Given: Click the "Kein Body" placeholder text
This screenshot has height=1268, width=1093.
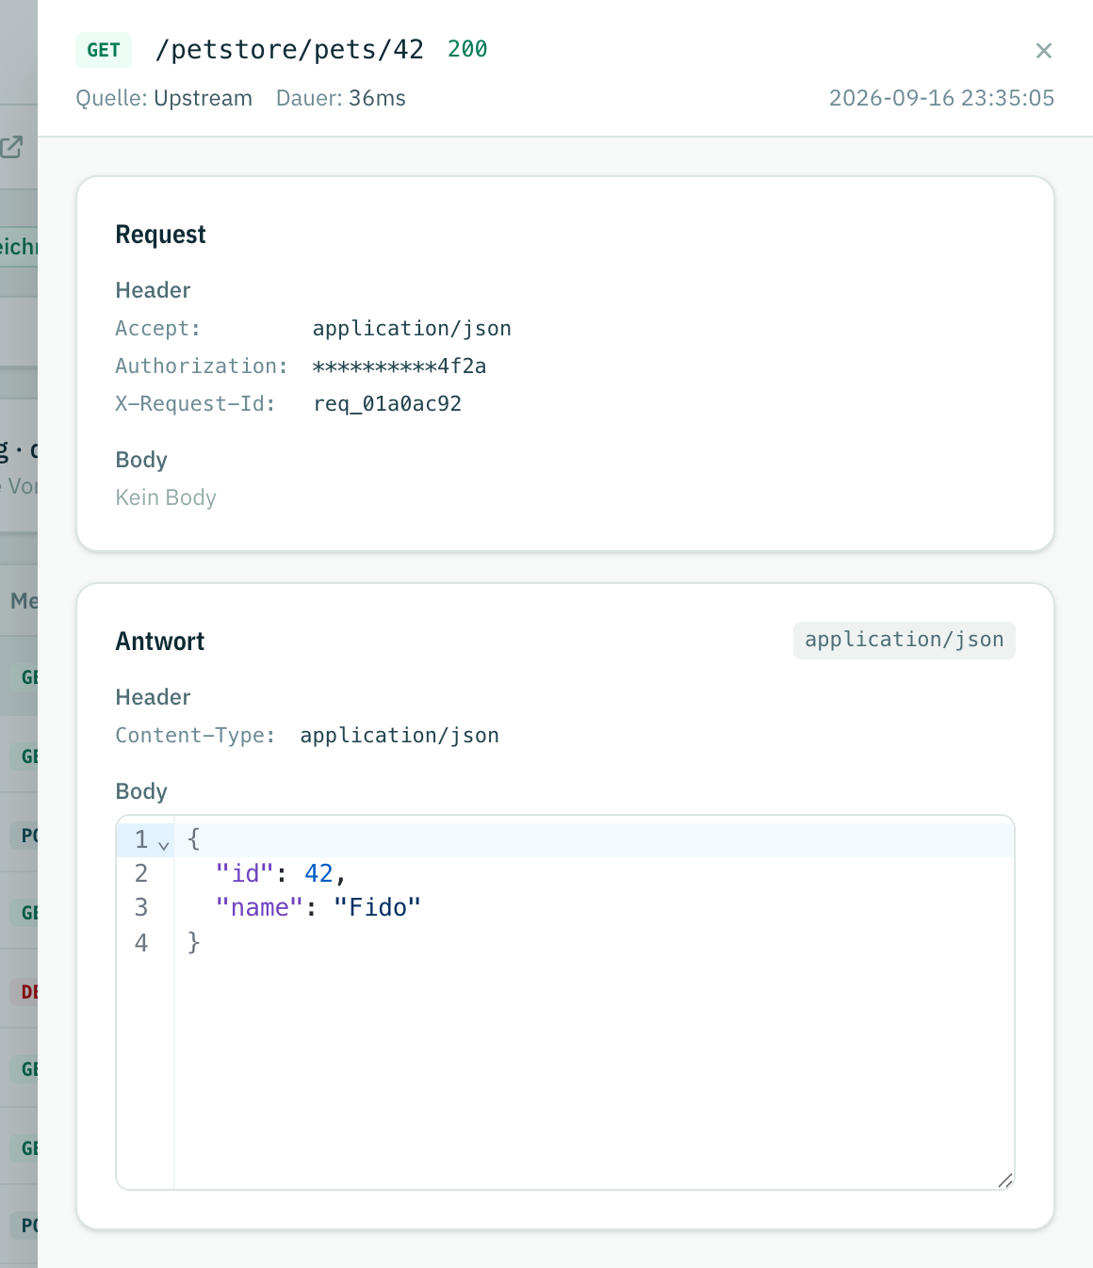Looking at the screenshot, I should [166, 497].
